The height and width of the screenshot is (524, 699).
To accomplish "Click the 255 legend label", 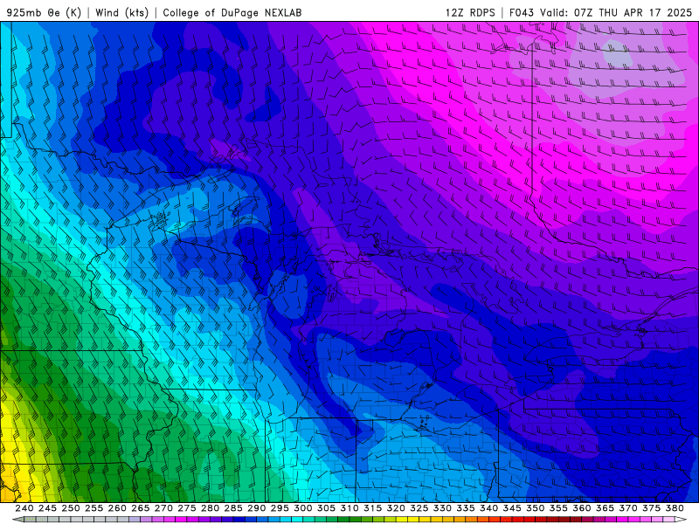I will tap(93, 508).
